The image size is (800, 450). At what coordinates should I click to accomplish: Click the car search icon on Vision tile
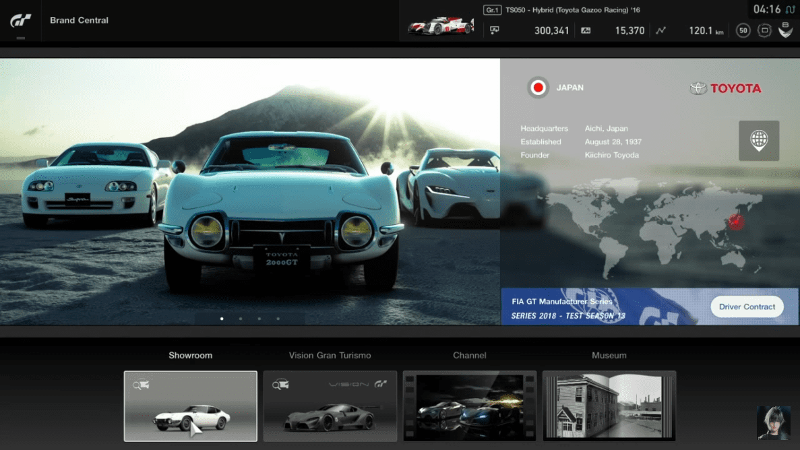click(280, 384)
